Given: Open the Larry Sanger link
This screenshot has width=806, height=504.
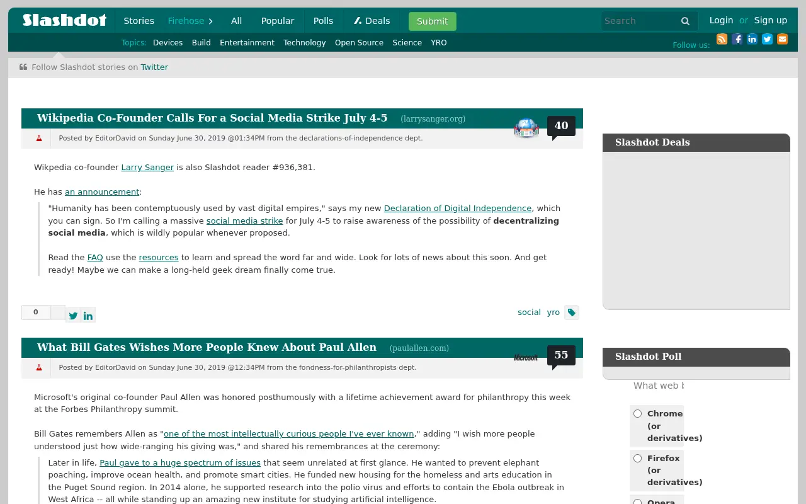Looking at the screenshot, I should point(147,167).
